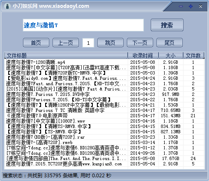The image size is (209, 181).
Task: Sort results by 大小 column header
Action: click(171, 56)
